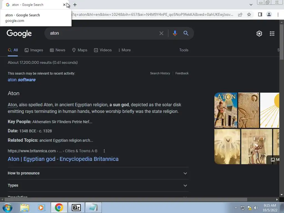Image resolution: width=284 pixels, height=213 pixels.
Task: Switch to the Images tab
Action: click(34, 50)
